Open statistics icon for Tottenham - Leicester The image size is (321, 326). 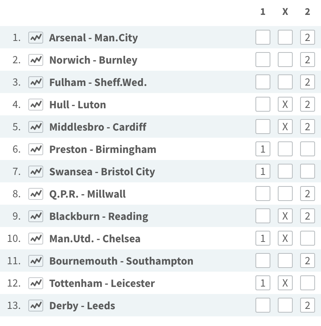tap(36, 283)
